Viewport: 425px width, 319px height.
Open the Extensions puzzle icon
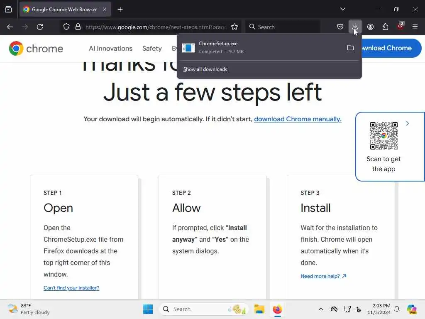pyautogui.click(x=385, y=27)
